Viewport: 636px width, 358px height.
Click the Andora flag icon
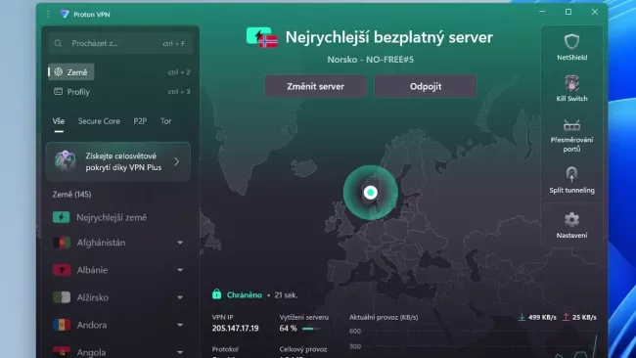click(62, 325)
